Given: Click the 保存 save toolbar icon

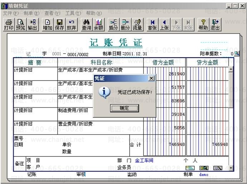Looking at the screenshot, I should point(59,25).
